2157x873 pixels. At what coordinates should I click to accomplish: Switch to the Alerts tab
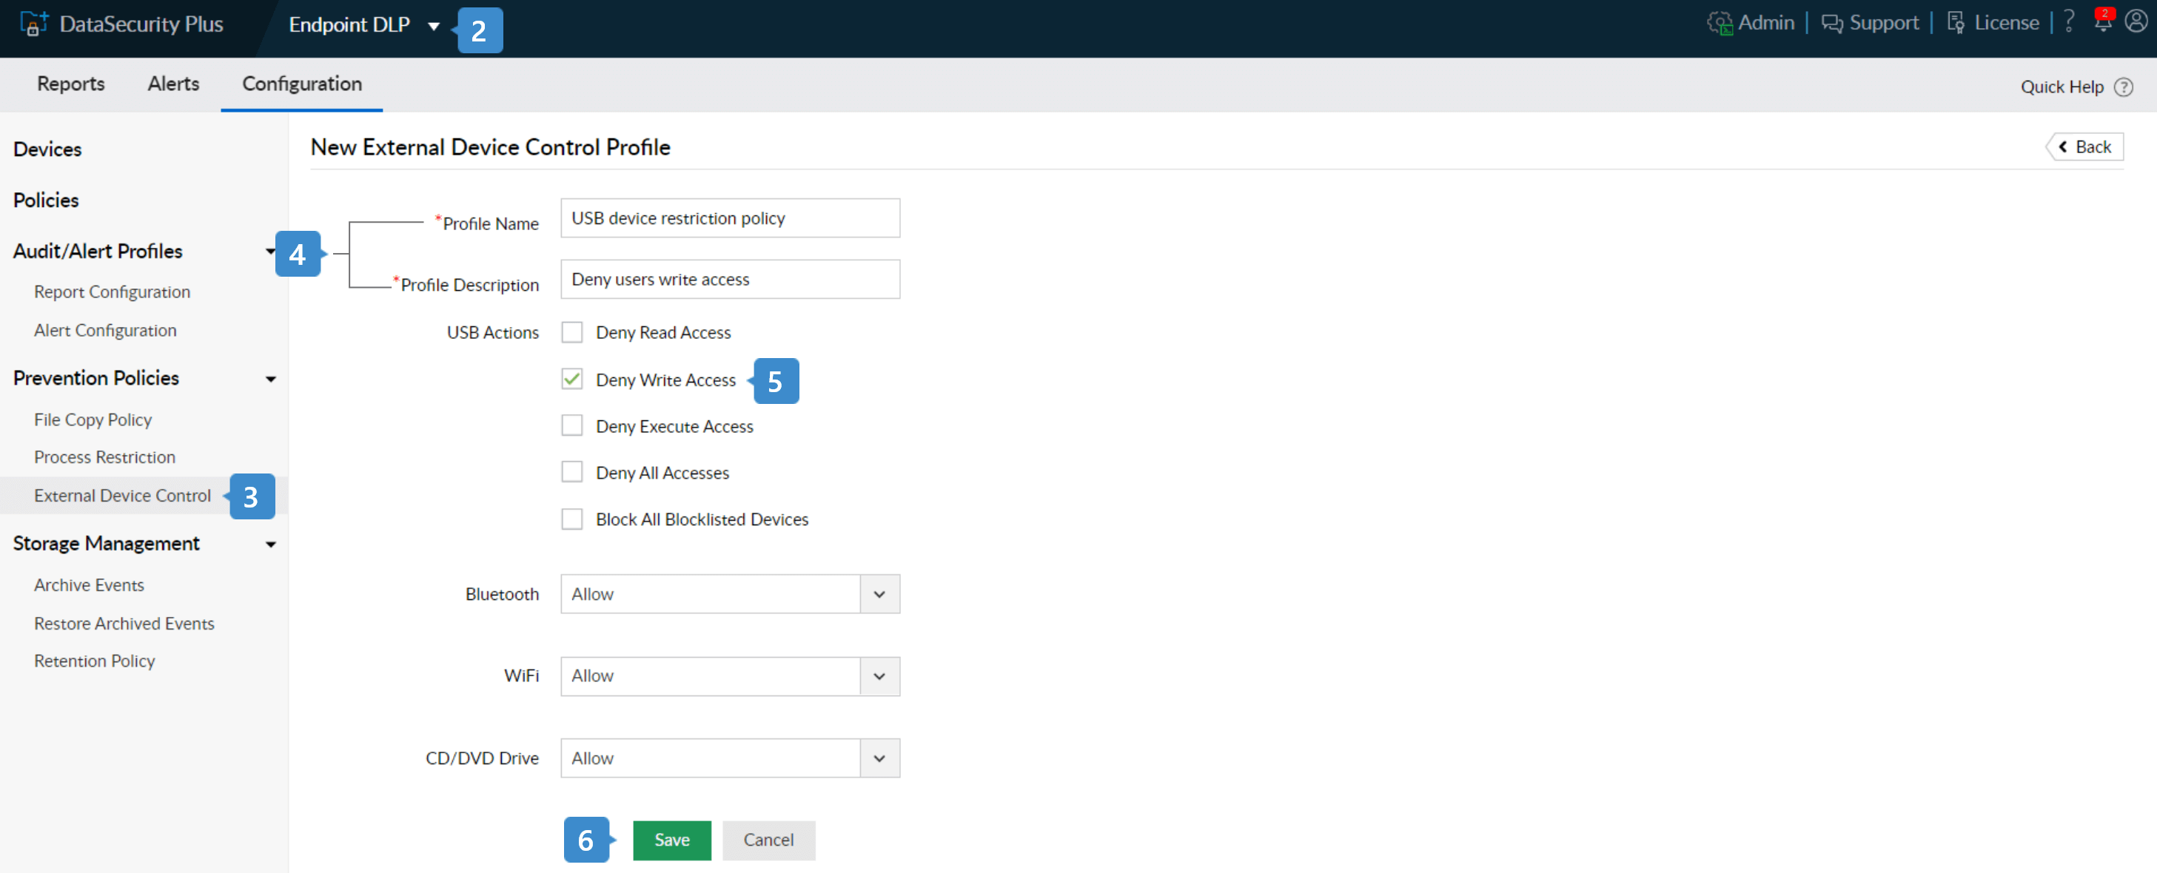(x=173, y=84)
